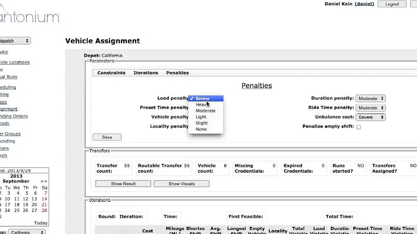
Task: Click Show Result button
Action: pyautogui.click(x=123, y=184)
